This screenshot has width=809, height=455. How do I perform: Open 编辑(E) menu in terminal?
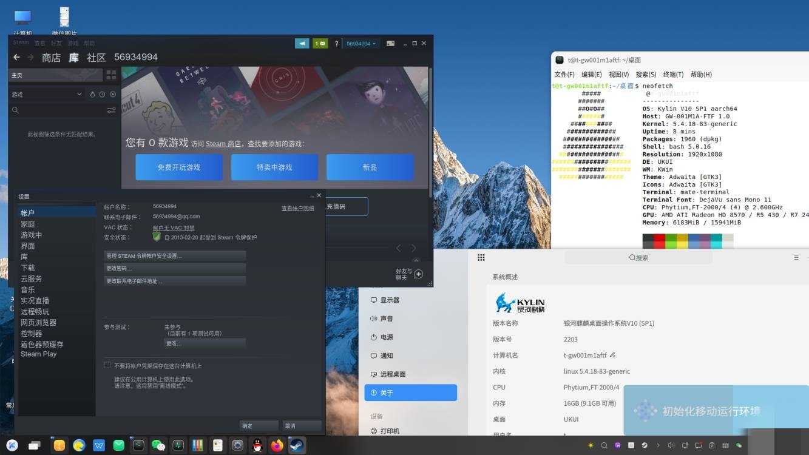[x=592, y=74]
